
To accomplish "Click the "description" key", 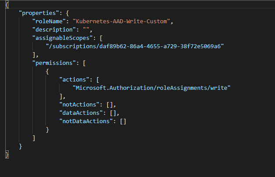I will pyautogui.click(x=54, y=30).
